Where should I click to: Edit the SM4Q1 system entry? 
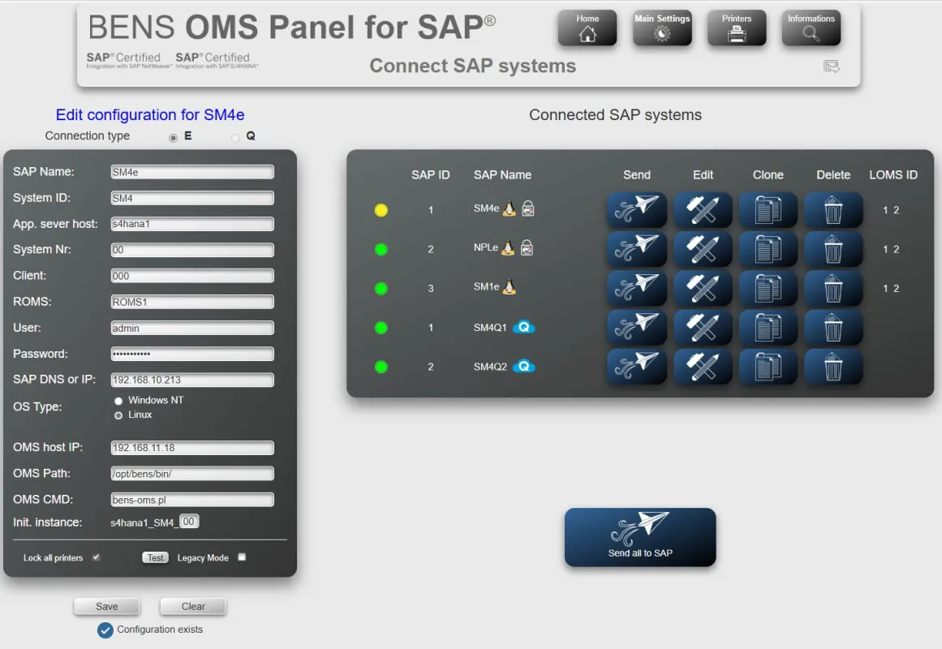coord(703,328)
